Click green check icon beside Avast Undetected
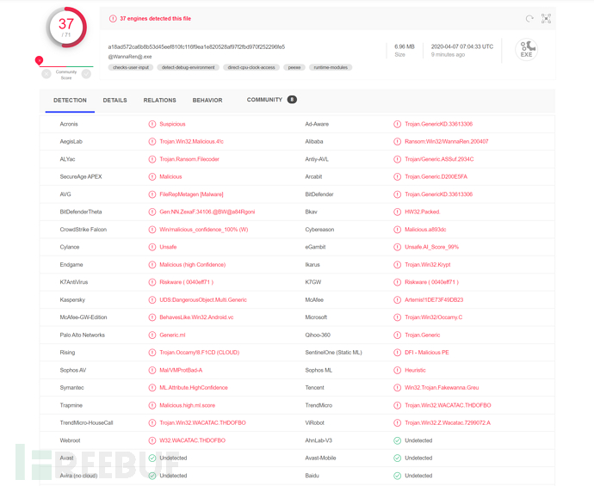The height and width of the screenshot is (486, 594). 152,458
